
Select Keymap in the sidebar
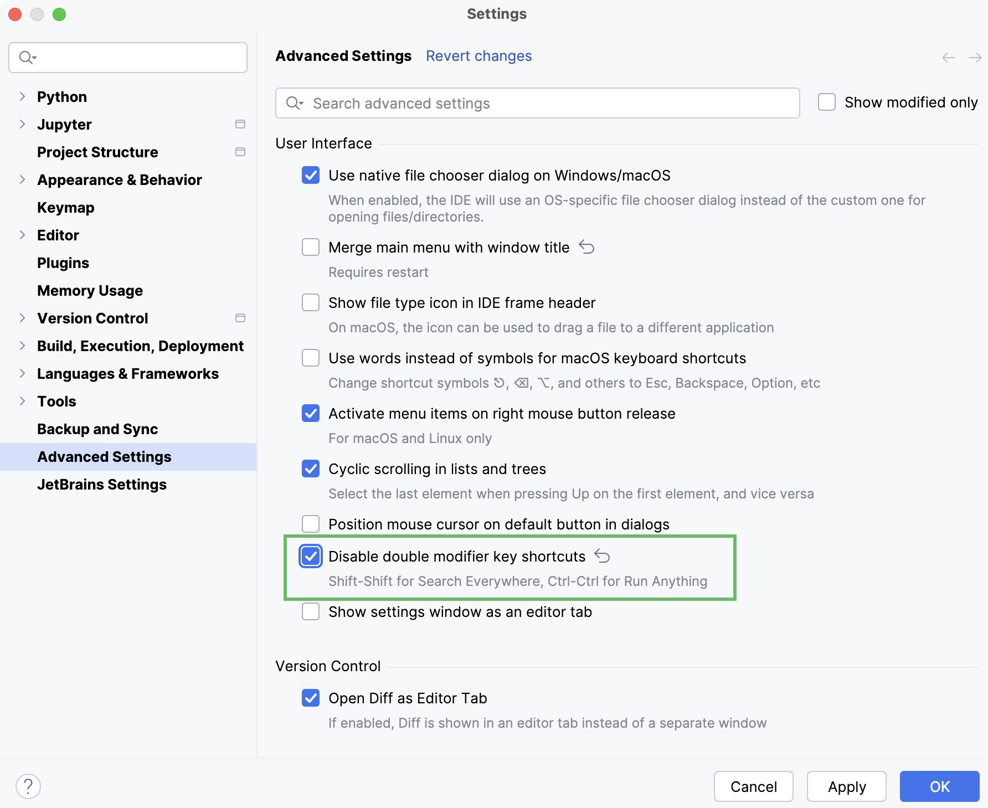point(66,207)
